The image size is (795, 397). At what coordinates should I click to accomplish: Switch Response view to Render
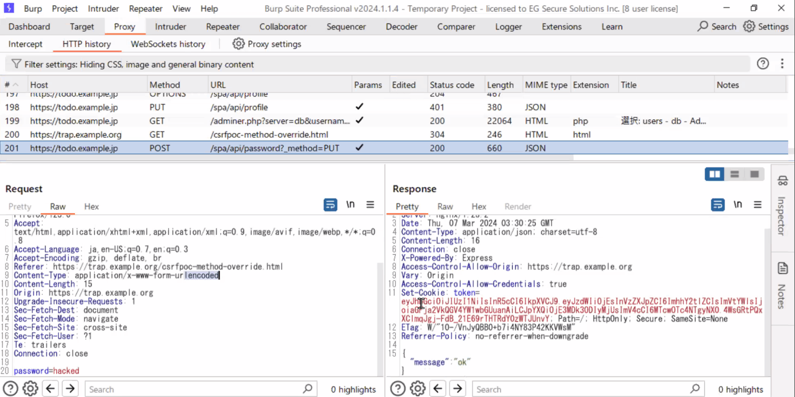(518, 206)
